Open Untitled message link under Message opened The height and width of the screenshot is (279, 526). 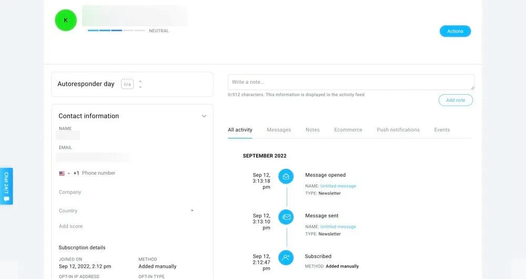point(338,186)
